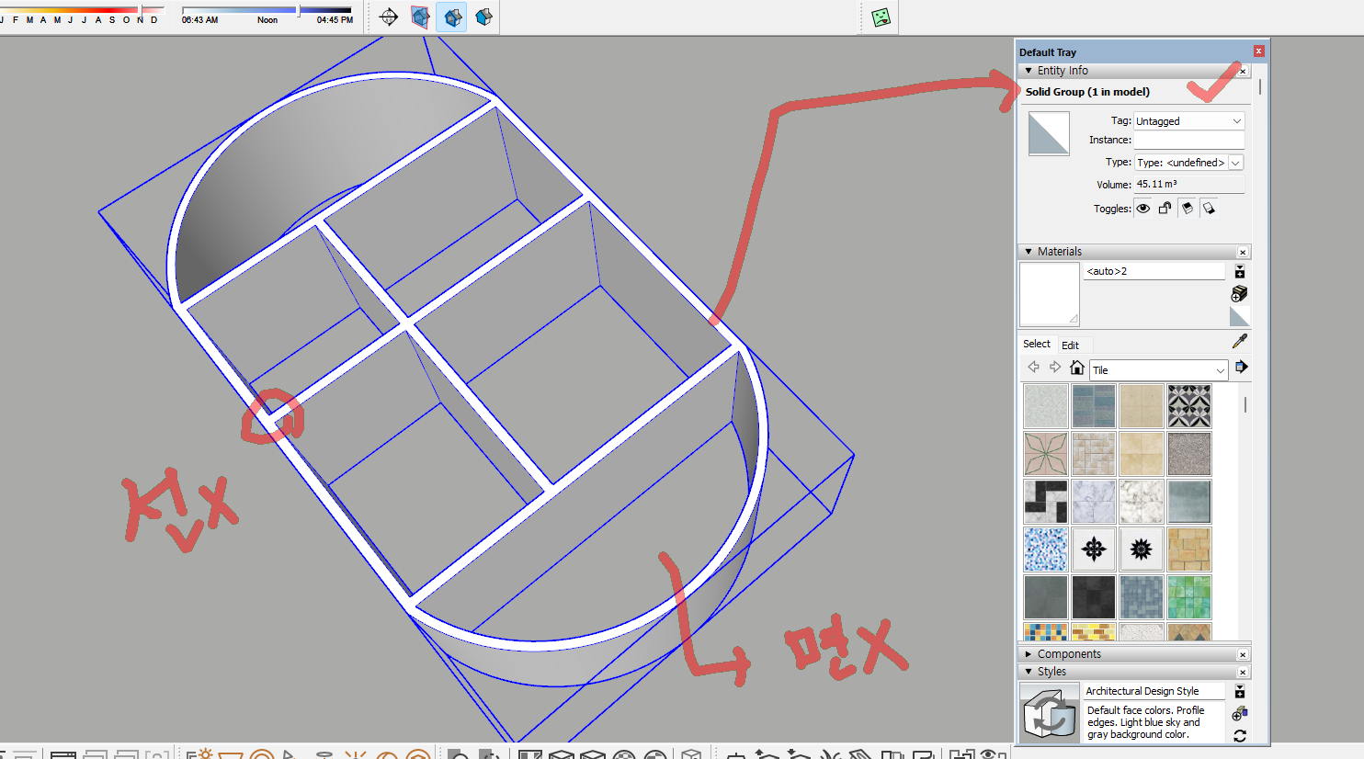Toggle Display Section Cuts icon
Image resolution: width=1364 pixels, height=759 pixels.
[x=451, y=17]
